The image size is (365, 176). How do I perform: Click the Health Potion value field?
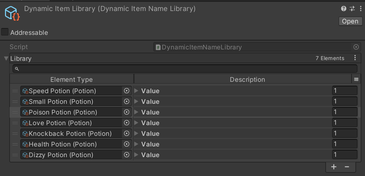click(x=344, y=144)
